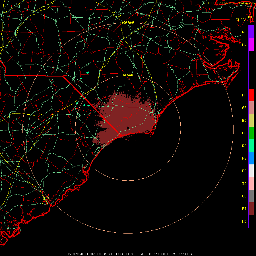Click the Hydrometeor Classification KLTX timestamp caption
The image size is (256, 256).
pos(129,254)
